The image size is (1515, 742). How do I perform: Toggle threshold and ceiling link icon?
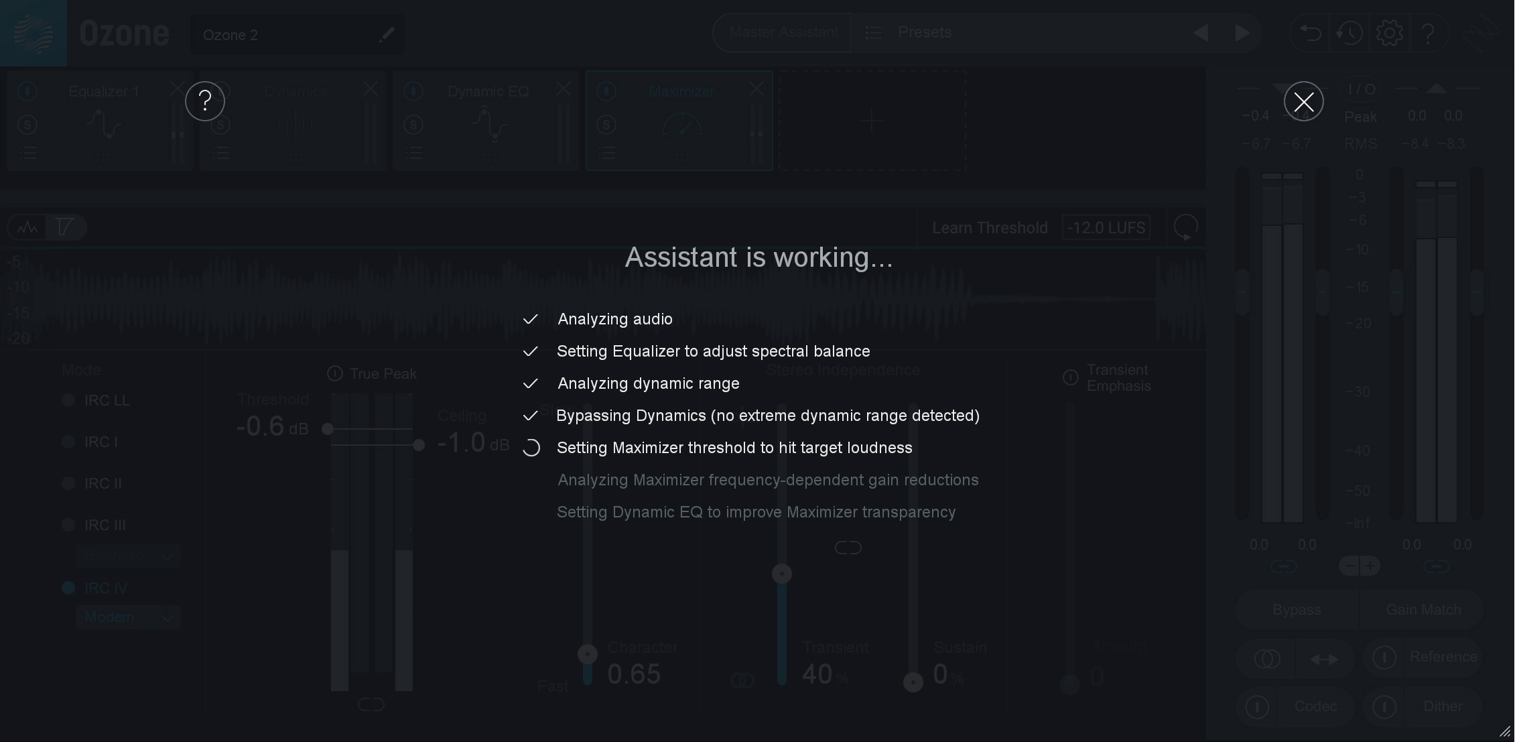coord(371,704)
